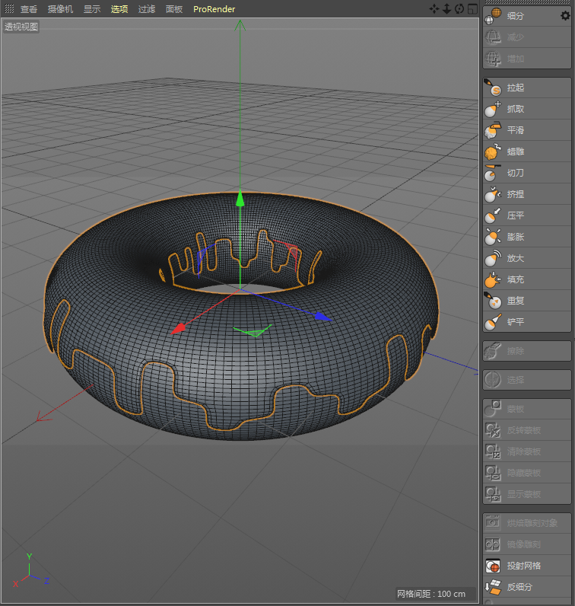The width and height of the screenshot is (575, 606).
Task: Click the viewport rotate camera icon
Action: [x=459, y=9]
